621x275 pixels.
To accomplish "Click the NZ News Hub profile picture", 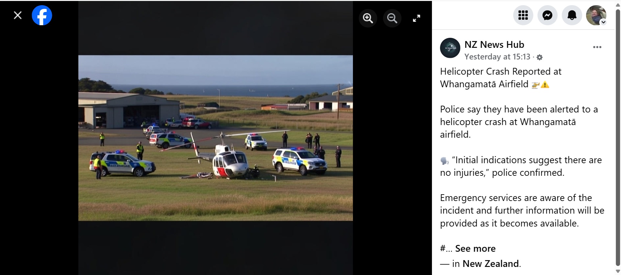I will click(450, 48).
